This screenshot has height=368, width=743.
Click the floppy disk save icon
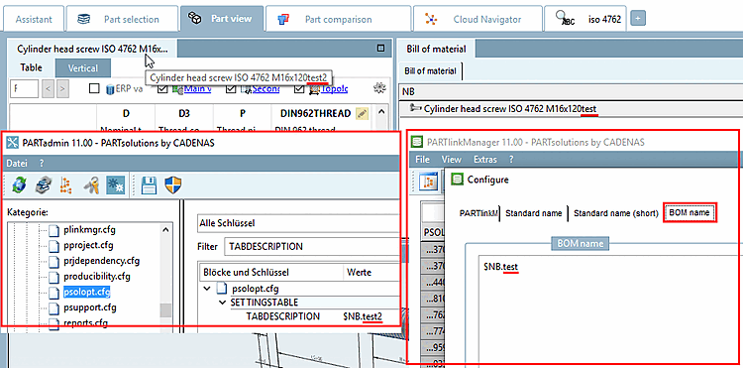150,184
